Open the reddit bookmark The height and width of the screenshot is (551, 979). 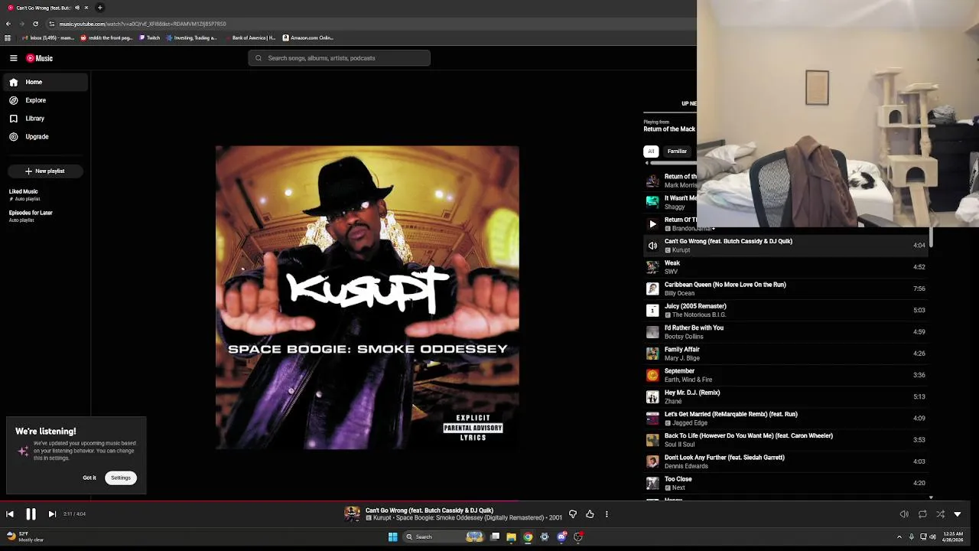pyautogui.click(x=106, y=37)
